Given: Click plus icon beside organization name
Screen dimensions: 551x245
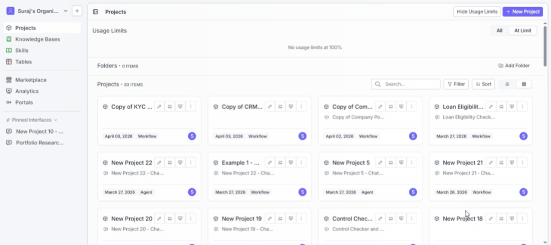Looking at the screenshot, I should 77,11.
